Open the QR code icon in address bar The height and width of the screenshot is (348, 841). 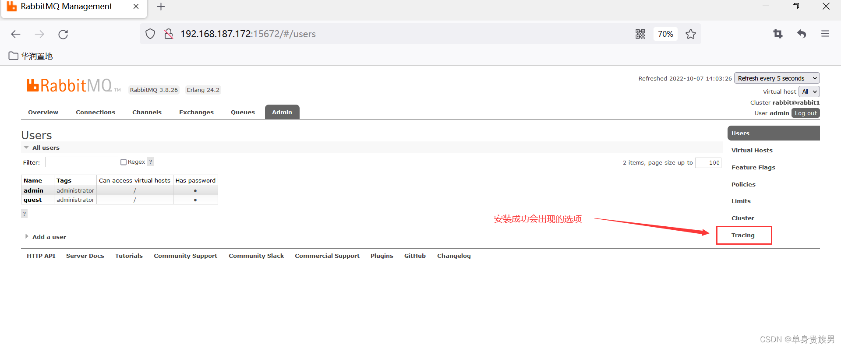[x=640, y=34]
